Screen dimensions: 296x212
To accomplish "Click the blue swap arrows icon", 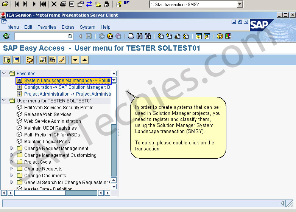I will pos(89,4).
